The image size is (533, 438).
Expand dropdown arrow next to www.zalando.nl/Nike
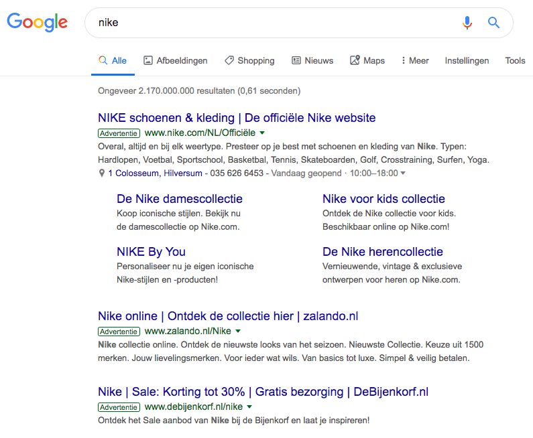(x=238, y=332)
